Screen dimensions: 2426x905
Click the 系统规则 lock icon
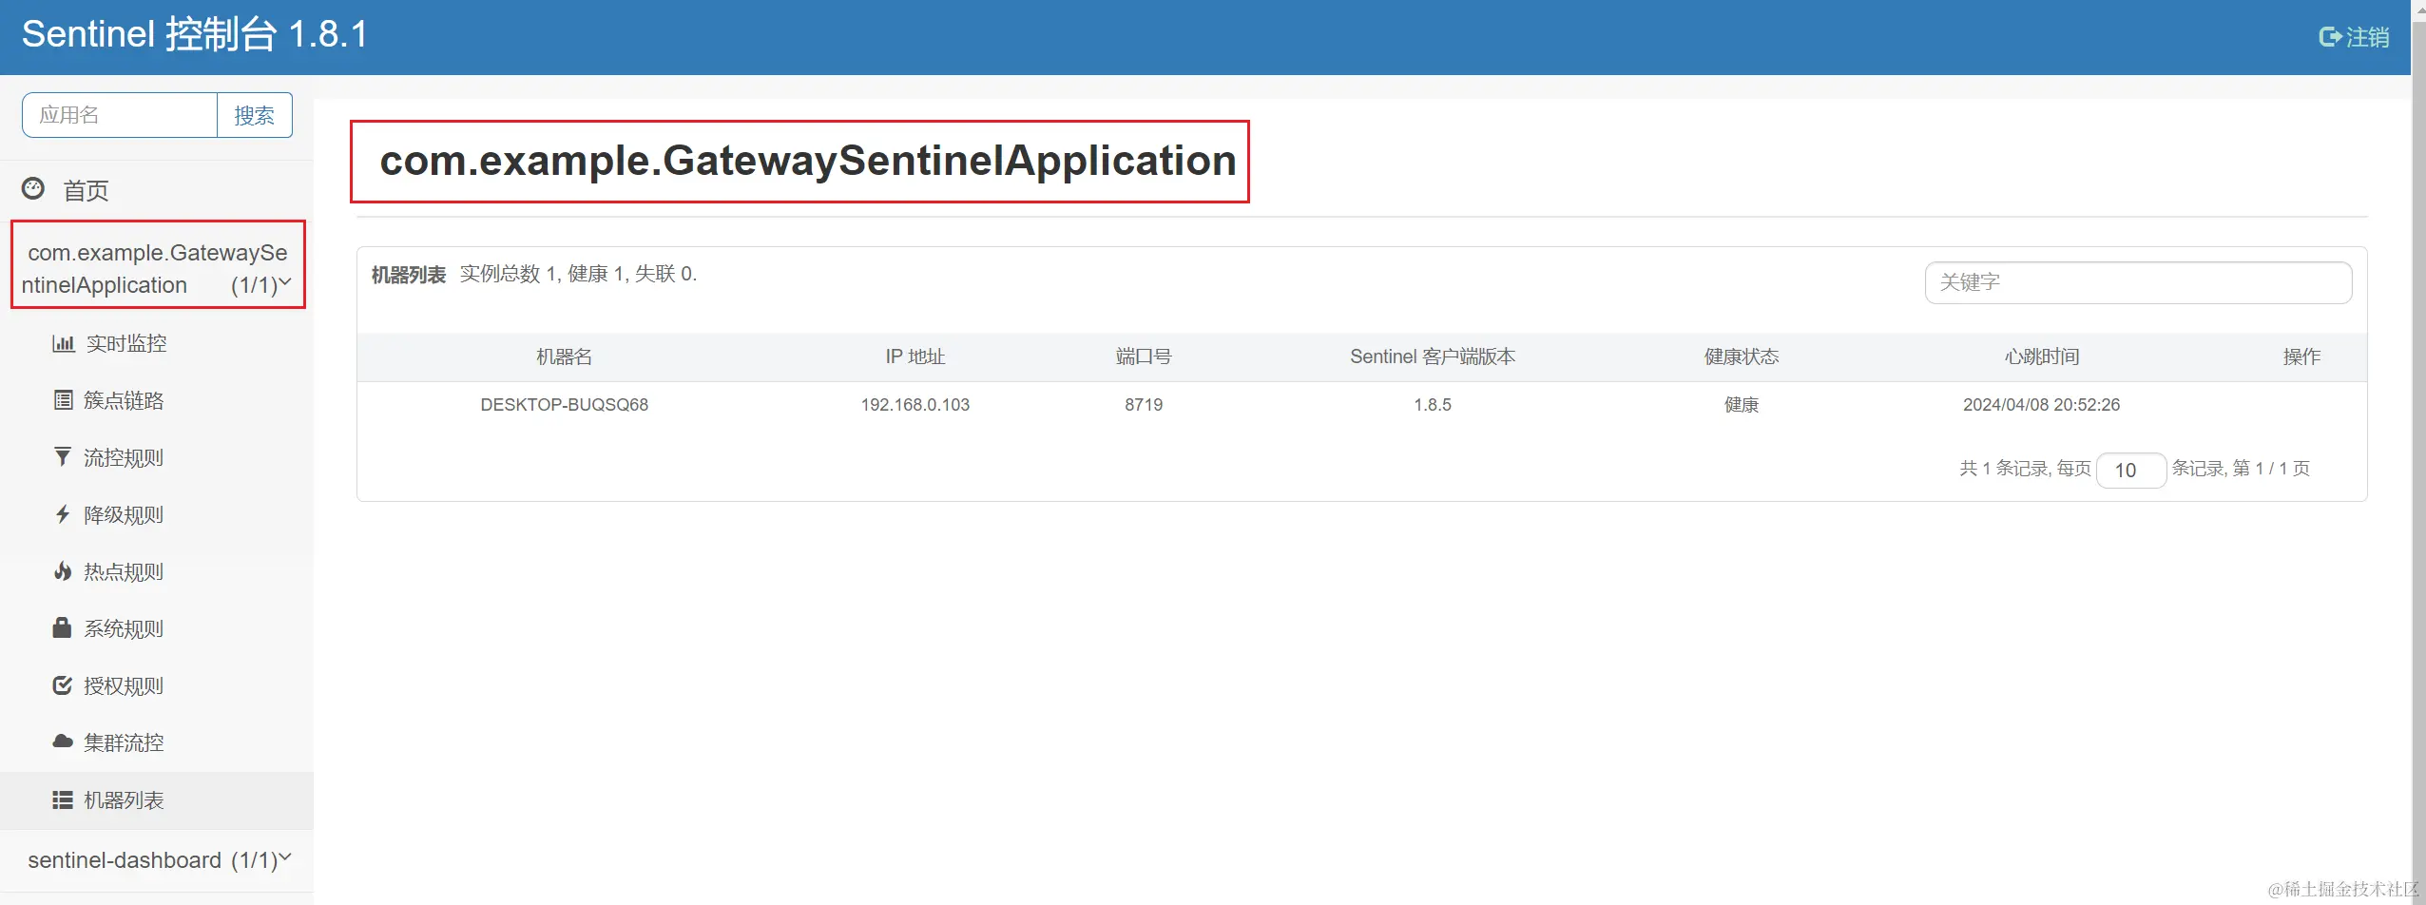(62, 627)
